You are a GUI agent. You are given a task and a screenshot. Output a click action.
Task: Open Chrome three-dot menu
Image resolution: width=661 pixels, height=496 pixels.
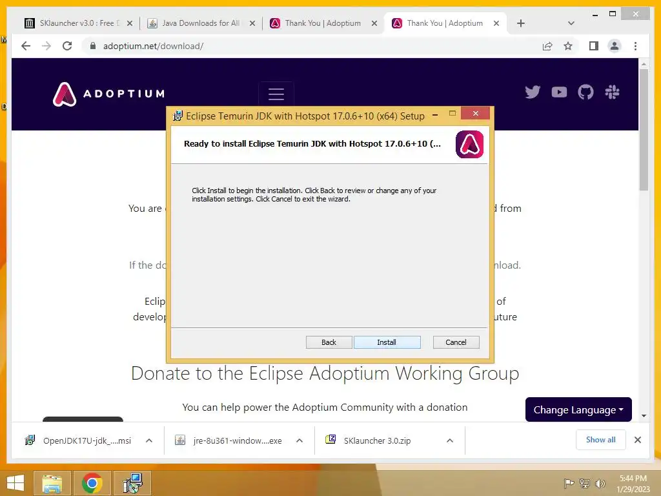click(x=635, y=46)
